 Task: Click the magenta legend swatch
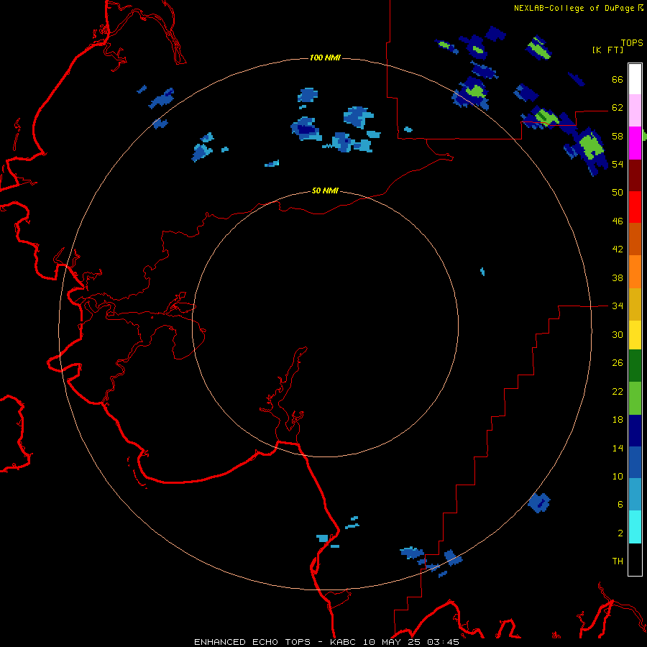click(635, 143)
